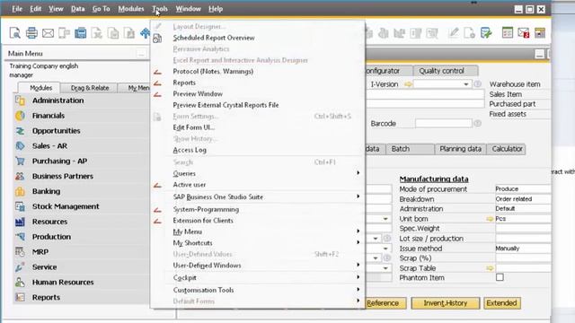Click the Financials module icon
This screenshot has width=575, height=323.
20,116
